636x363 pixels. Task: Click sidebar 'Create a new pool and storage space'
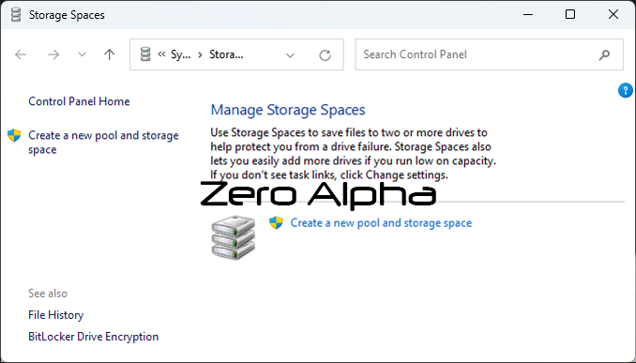click(103, 143)
